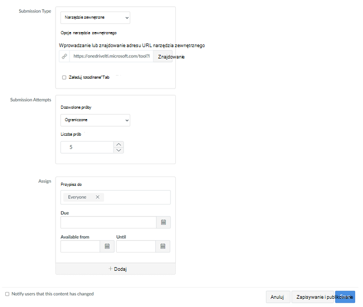Click the Liczba prób label
This screenshot has height=307, width=363.
click(71, 134)
